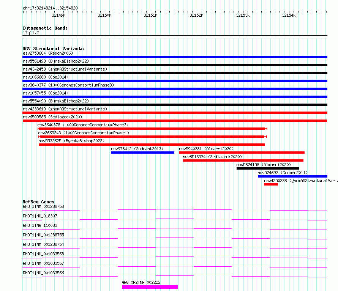Select the nsv5561493 (ByrskaBishop2022) label
The height and width of the screenshot is (291, 338).
(56, 61)
